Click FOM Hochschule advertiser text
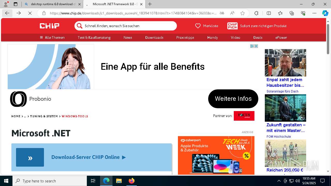This screenshot has height=186, width=331. [279, 137]
